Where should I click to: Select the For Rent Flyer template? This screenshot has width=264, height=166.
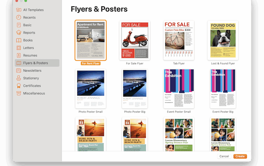click(91, 40)
